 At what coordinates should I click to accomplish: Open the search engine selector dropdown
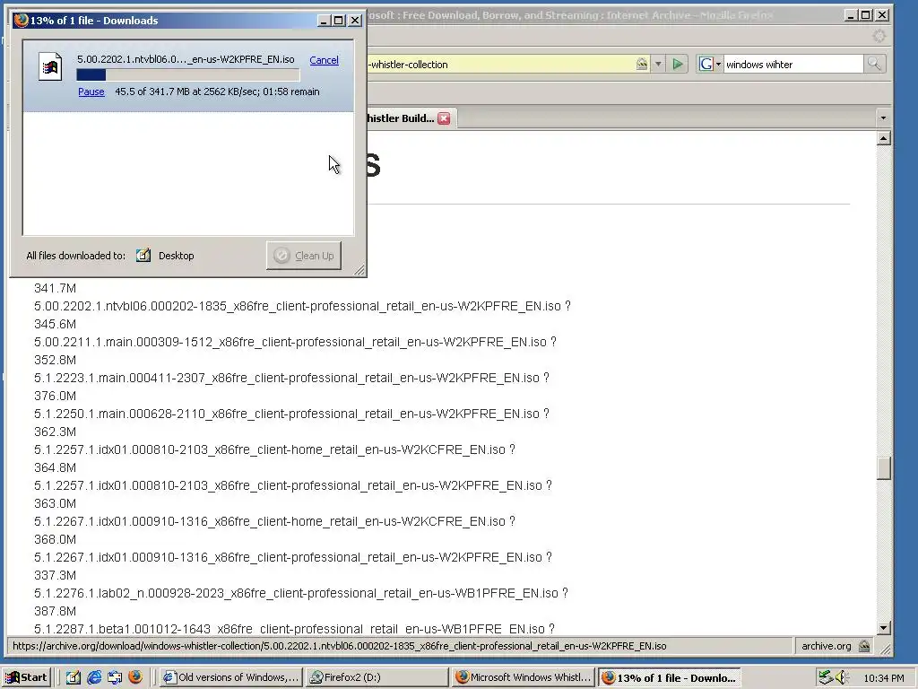coord(718,64)
